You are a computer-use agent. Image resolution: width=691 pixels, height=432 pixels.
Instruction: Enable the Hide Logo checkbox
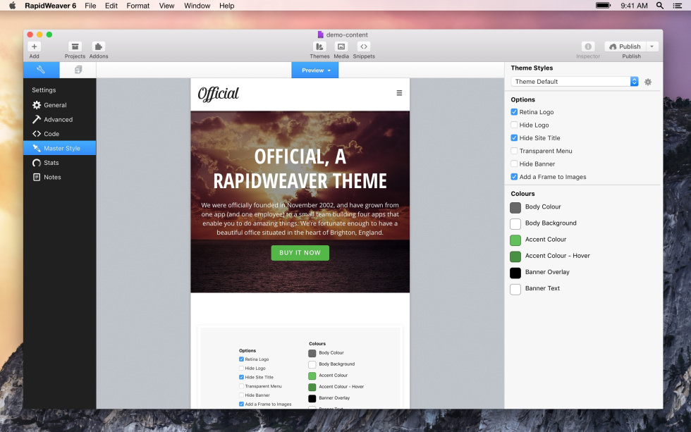(x=514, y=125)
